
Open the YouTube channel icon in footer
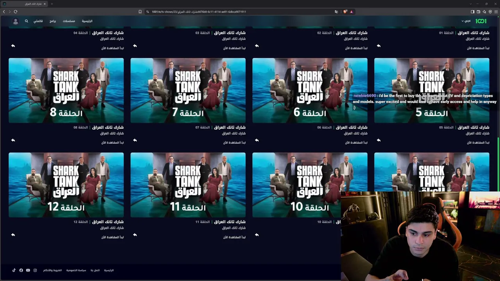pos(28,270)
